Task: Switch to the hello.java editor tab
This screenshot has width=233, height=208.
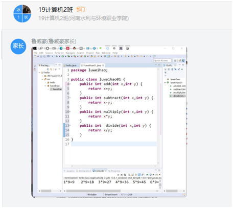Action: (x=71, y=65)
